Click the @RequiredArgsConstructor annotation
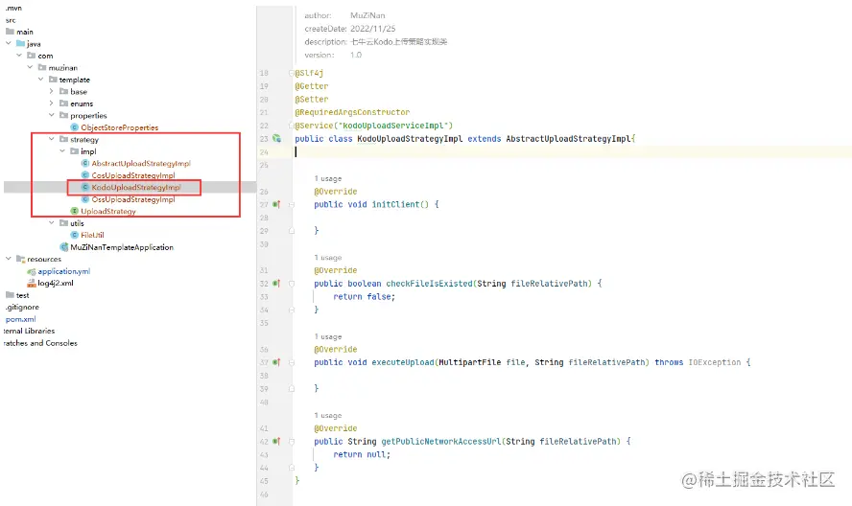Image resolution: width=852 pixels, height=506 pixels. (x=353, y=112)
